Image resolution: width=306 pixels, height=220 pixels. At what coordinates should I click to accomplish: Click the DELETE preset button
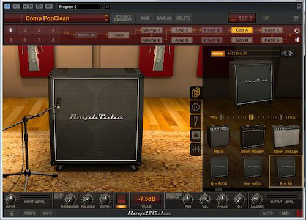(x=183, y=18)
